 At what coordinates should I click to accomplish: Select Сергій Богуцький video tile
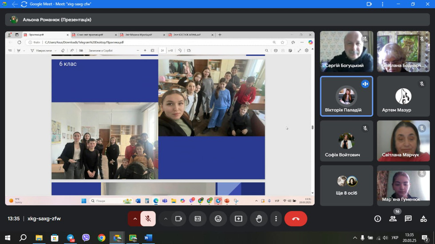tap(347, 51)
